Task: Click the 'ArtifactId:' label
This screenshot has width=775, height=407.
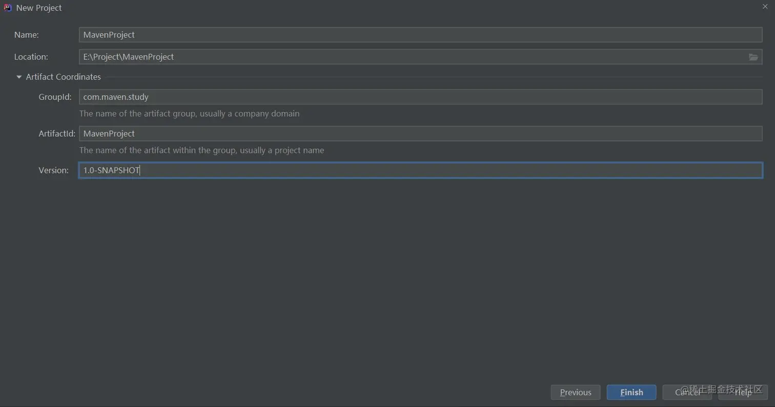Action: tap(57, 134)
